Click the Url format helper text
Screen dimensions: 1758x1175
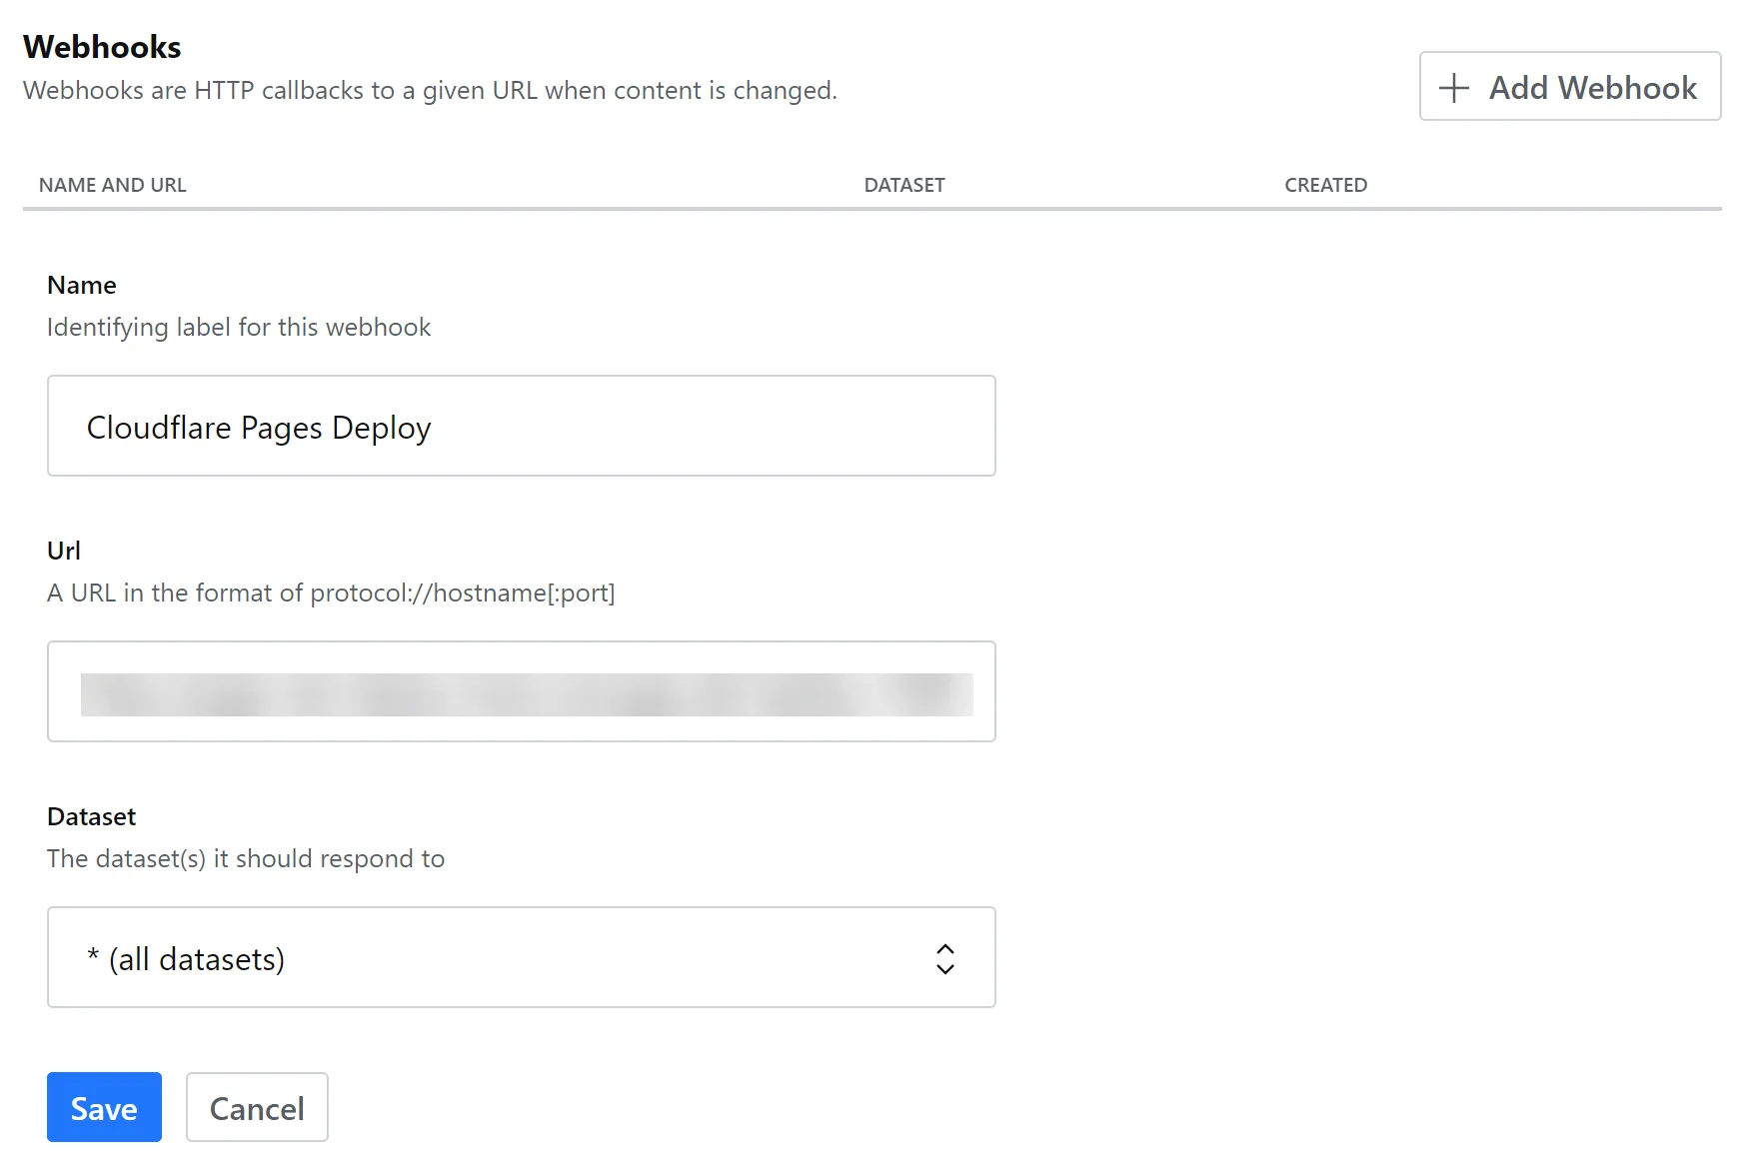(x=330, y=592)
